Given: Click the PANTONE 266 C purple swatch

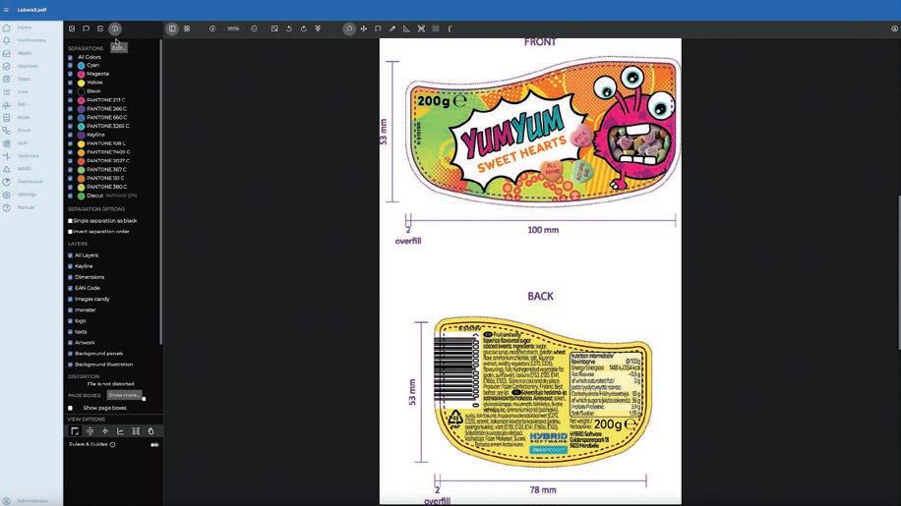Looking at the screenshot, I should (x=81, y=109).
